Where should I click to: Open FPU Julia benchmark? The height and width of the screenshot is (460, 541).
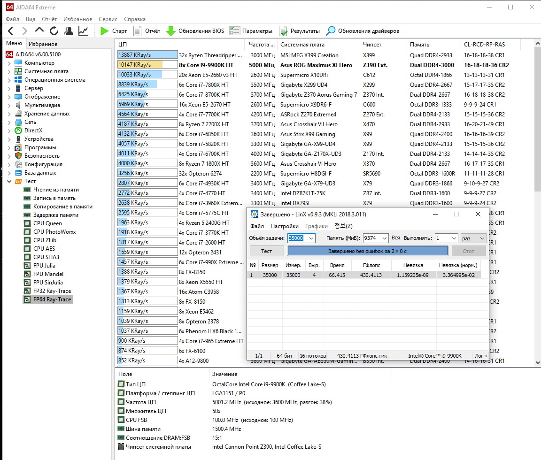click(x=44, y=266)
